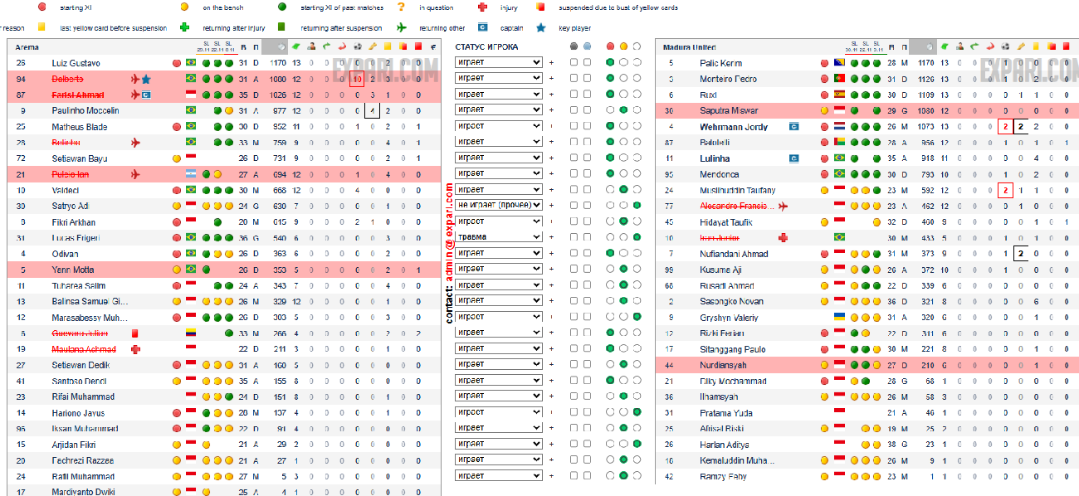Tick the second checkbox in the second status row
The width and height of the screenshot is (1079, 496).
[588, 79]
